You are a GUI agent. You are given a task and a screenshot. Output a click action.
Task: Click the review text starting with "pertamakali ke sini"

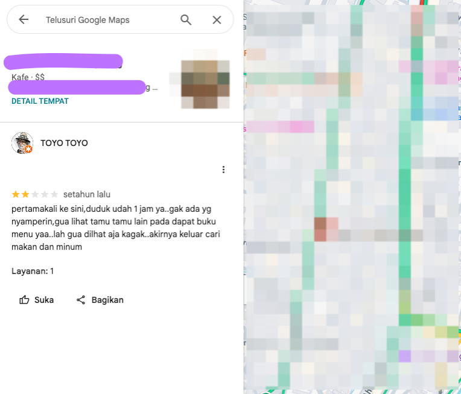point(116,227)
